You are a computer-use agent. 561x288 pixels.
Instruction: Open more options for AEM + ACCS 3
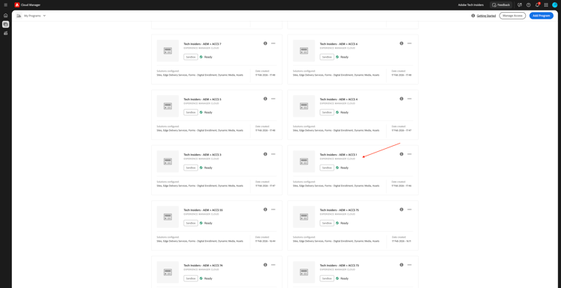click(x=273, y=154)
